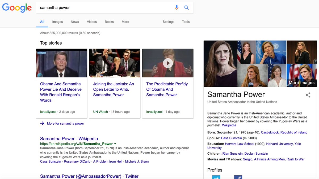Open Michele J. Sison sitelink
This screenshot has width=319, height=179.
point(137,161)
